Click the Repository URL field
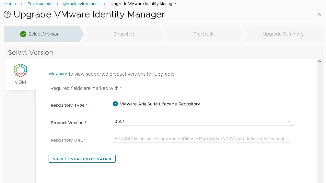The height and width of the screenshot is (183, 326). 202,139
